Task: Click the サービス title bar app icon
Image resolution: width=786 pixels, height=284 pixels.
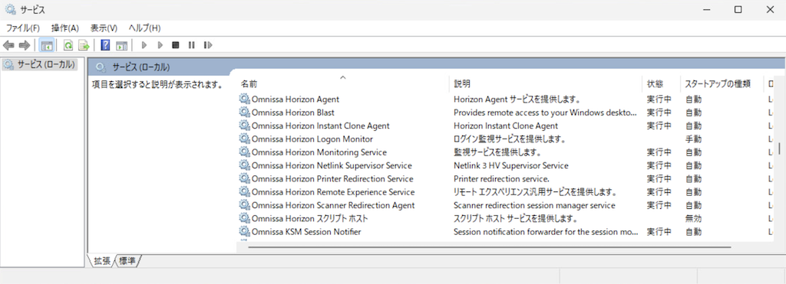Action: click(x=10, y=9)
